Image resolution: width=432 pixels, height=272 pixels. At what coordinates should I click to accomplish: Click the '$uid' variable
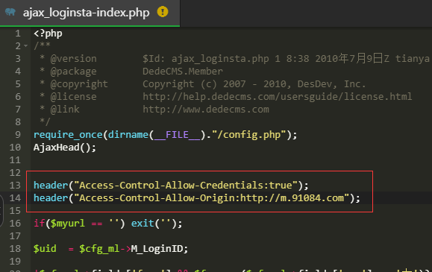click(45, 249)
